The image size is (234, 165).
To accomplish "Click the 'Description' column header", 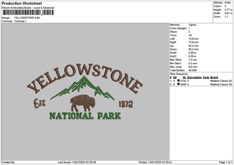I will coord(194,77).
